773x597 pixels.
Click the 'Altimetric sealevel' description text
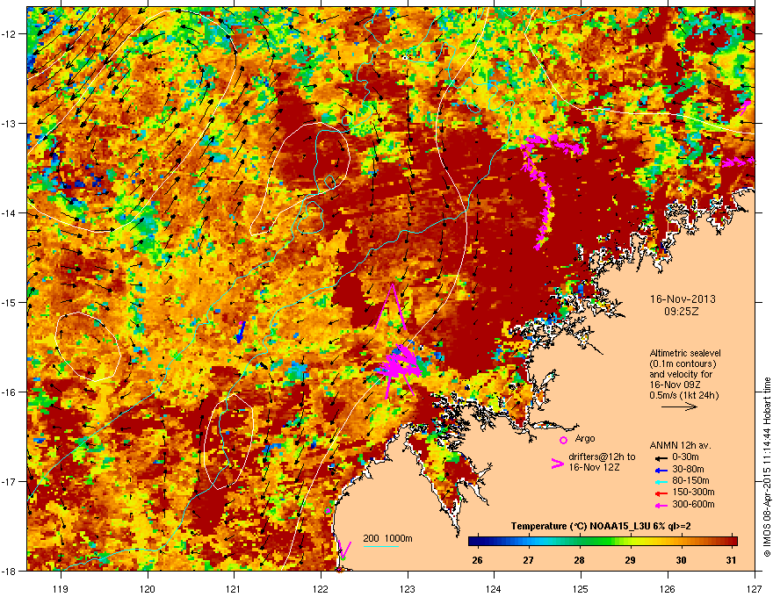coord(685,353)
